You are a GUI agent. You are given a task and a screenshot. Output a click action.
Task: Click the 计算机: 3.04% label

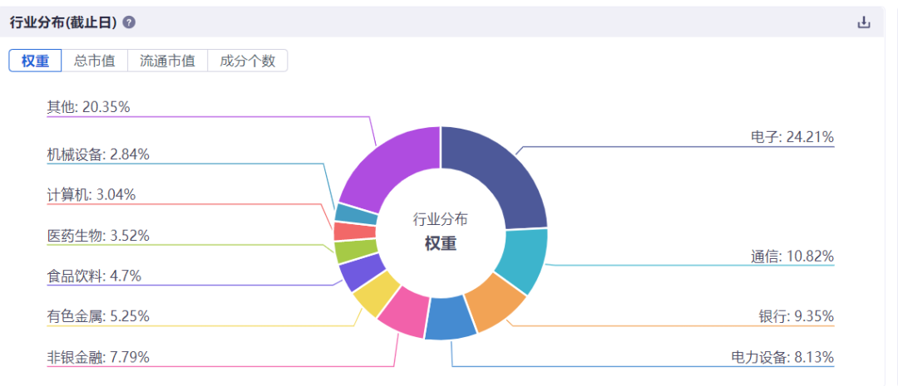point(91,194)
